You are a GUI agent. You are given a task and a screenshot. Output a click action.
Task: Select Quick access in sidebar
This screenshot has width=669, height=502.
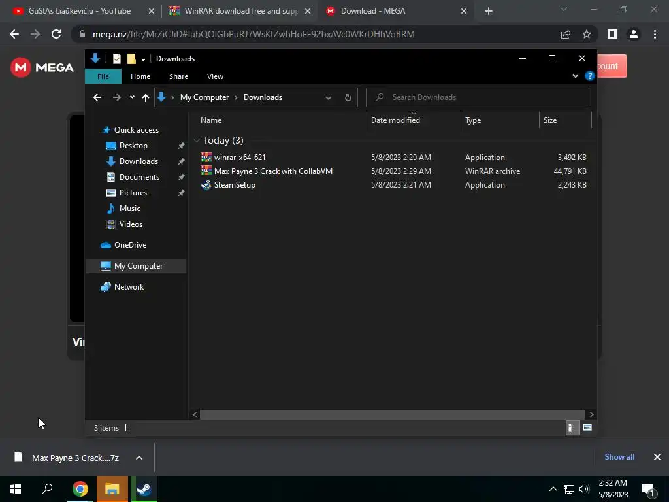click(x=136, y=130)
